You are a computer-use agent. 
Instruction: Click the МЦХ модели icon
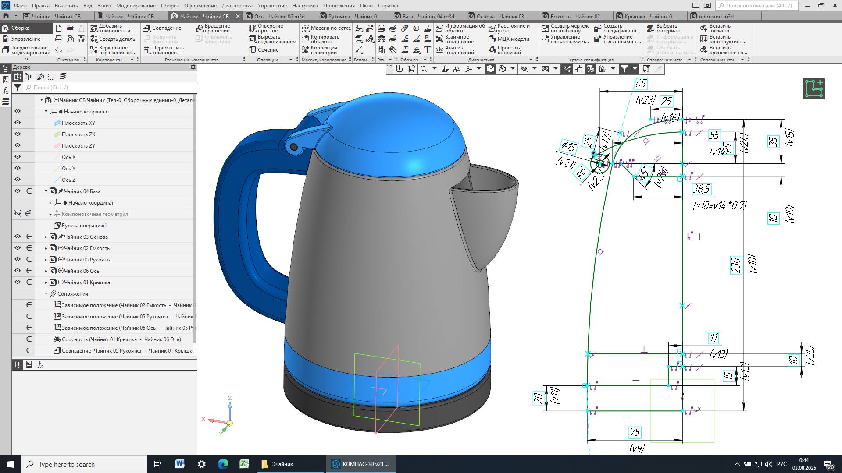[492, 39]
